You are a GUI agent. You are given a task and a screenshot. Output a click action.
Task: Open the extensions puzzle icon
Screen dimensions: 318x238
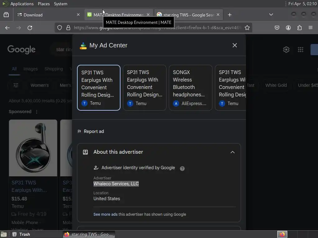click(299, 28)
